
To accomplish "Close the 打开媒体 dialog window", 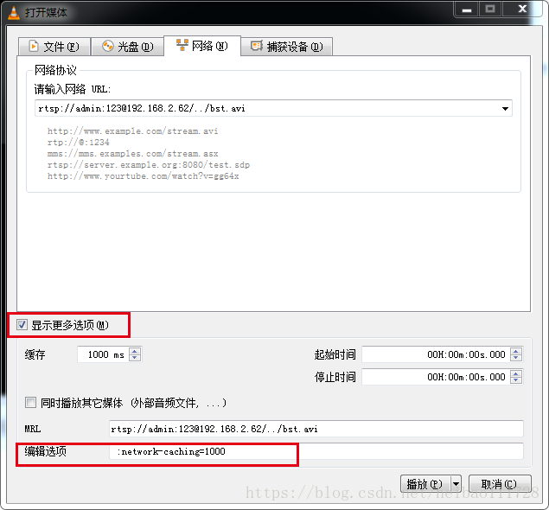I will 522,10.
